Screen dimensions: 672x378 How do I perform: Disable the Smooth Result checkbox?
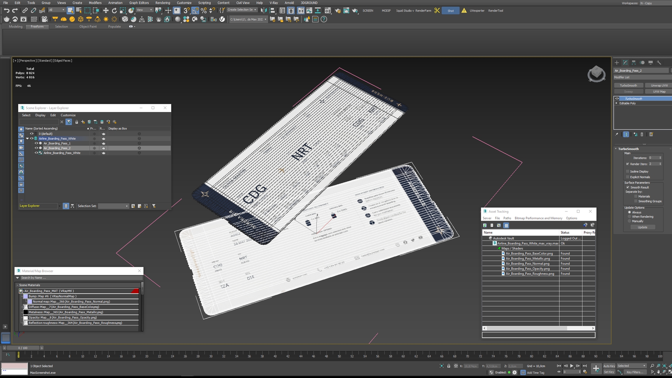click(628, 187)
